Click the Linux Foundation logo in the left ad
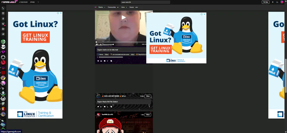 pos(35,114)
